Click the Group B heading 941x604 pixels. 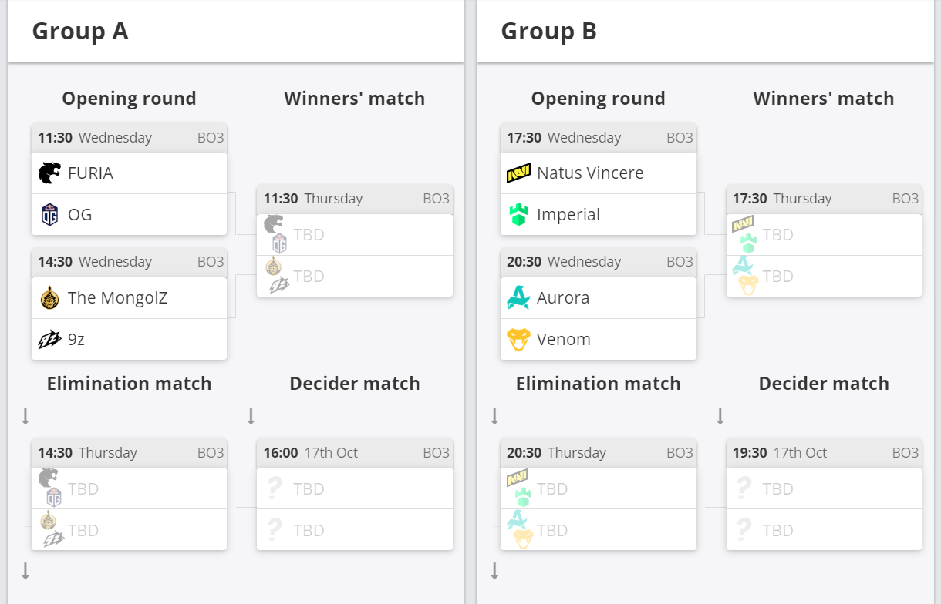[549, 32]
